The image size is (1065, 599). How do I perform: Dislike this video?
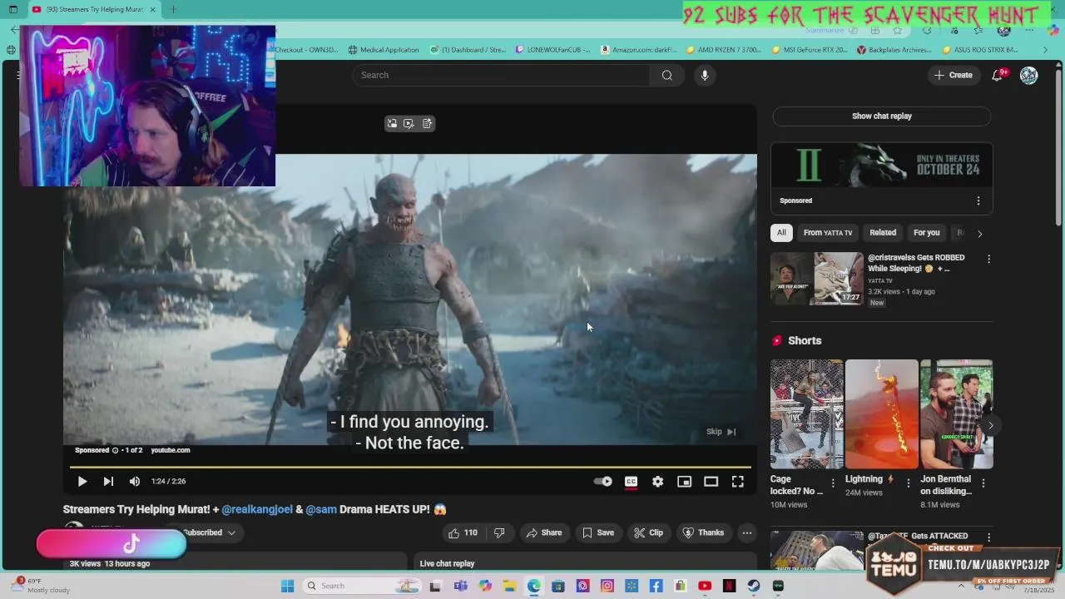point(499,532)
